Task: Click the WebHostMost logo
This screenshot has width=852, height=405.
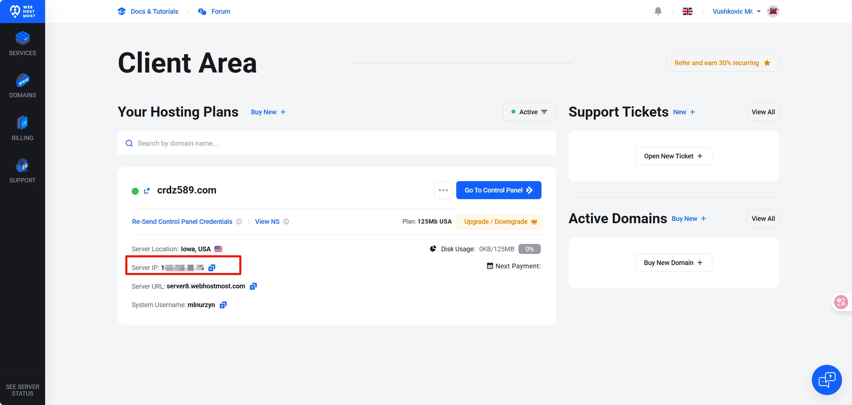Action: coord(22,11)
